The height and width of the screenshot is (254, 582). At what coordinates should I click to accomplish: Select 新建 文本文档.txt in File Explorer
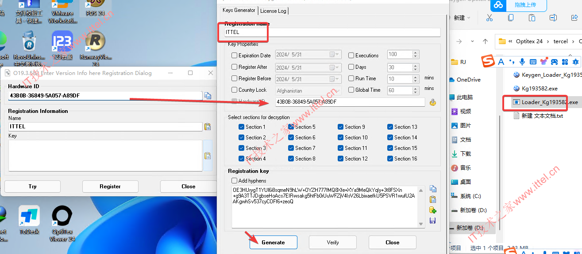coord(538,116)
